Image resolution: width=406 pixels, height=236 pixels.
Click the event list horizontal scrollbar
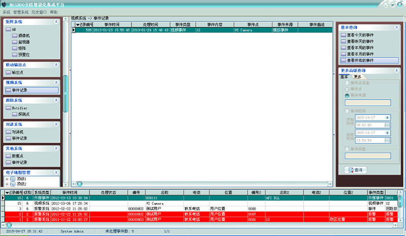(203, 183)
